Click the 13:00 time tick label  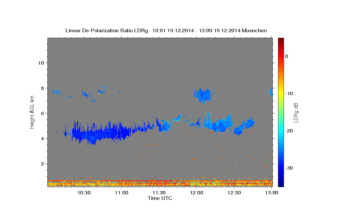coord(272,193)
